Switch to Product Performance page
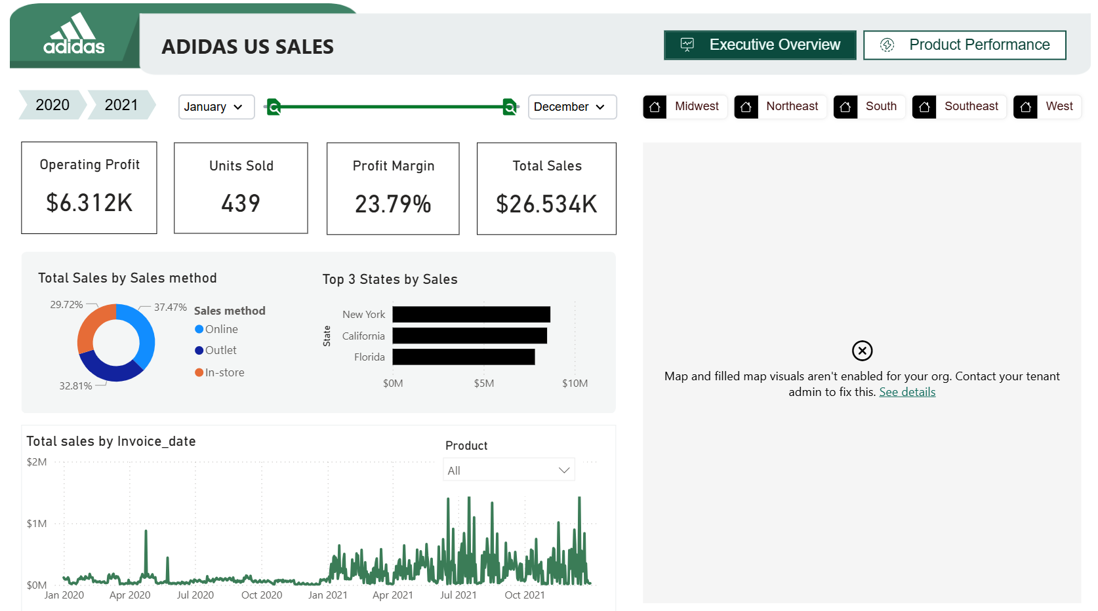The image size is (1098, 611). click(x=964, y=45)
